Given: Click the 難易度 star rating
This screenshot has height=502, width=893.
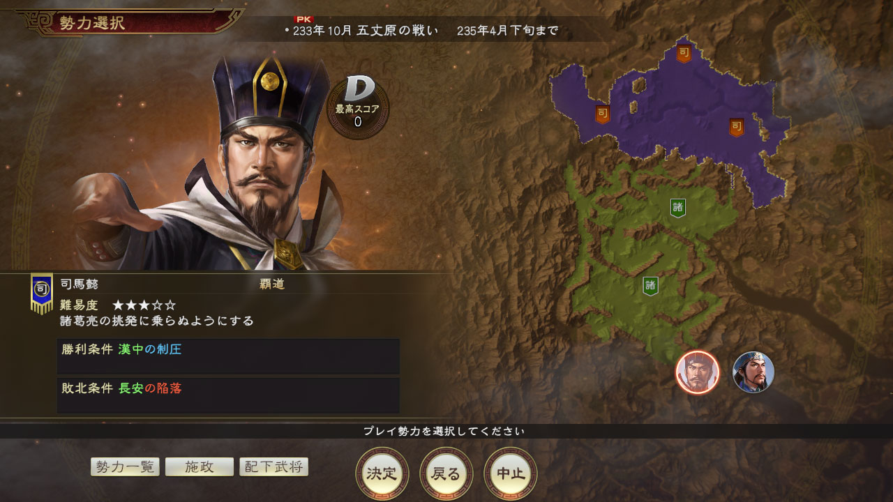Looking at the screenshot, I should coord(144,305).
